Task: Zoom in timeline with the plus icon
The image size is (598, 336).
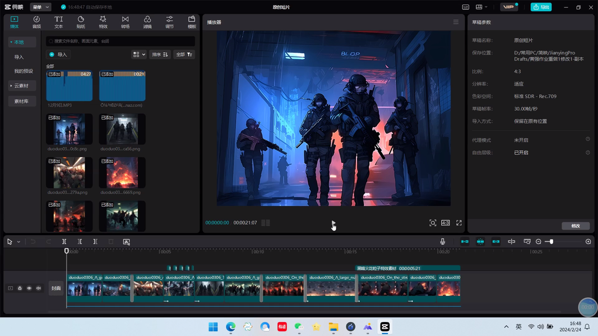Action: tap(588, 241)
